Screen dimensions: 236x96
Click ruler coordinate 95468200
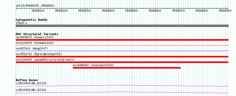[62, 11]
